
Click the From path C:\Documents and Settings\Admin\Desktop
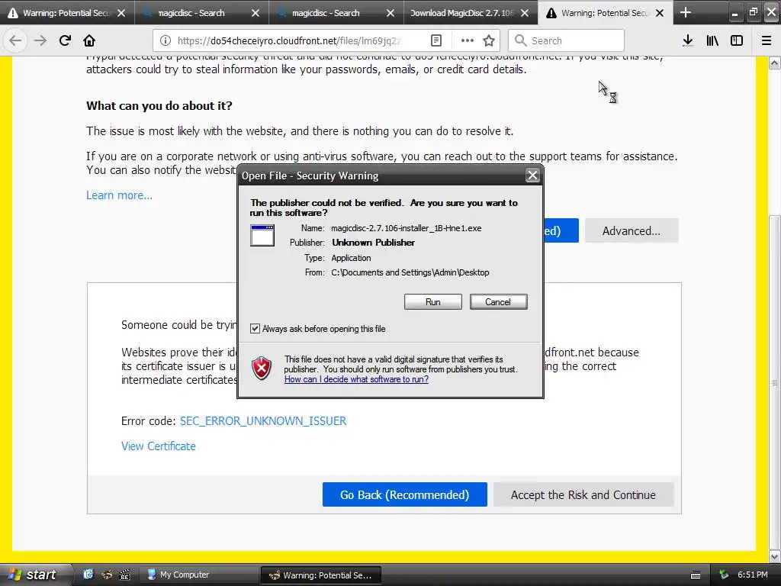pos(410,272)
